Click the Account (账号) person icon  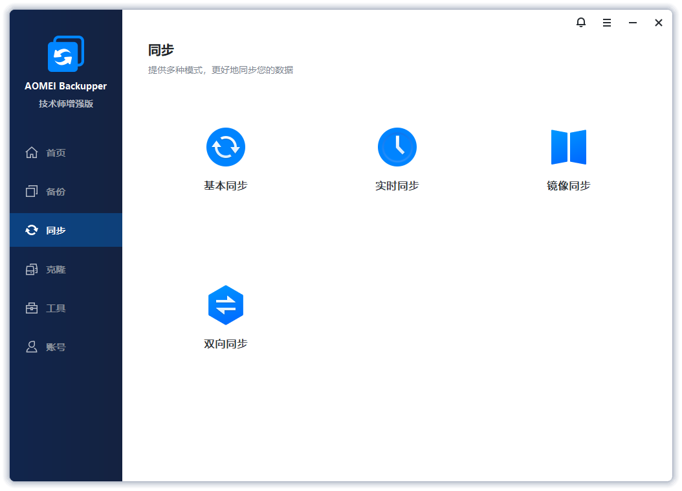[x=31, y=347]
